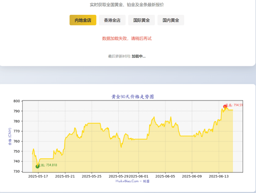The width and height of the screenshot is (256, 193).
Task: Click the 2025-06-05 axis date label
Action: coord(165,176)
